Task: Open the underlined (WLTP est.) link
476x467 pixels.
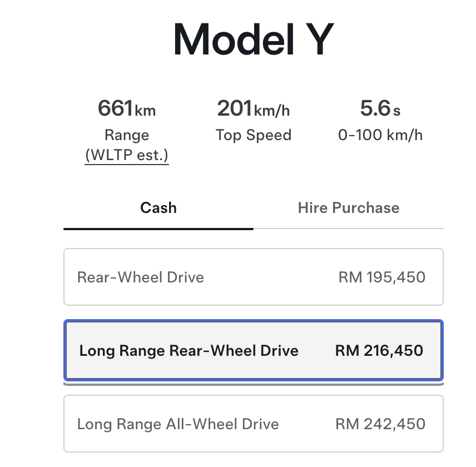Action: click(x=127, y=155)
